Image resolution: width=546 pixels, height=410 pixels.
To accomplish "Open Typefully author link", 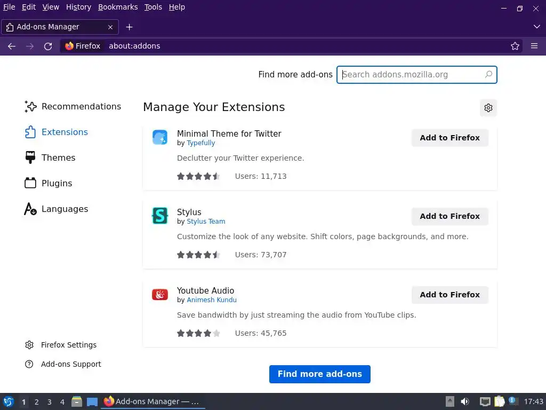I will 201,143.
